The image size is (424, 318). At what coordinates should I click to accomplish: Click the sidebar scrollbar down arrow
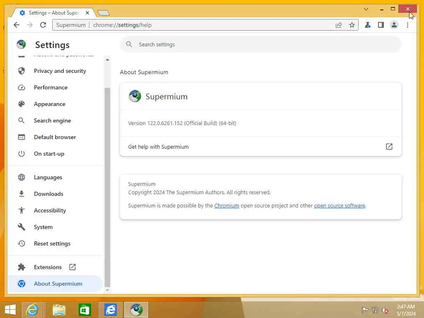click(x=107, y=290)
